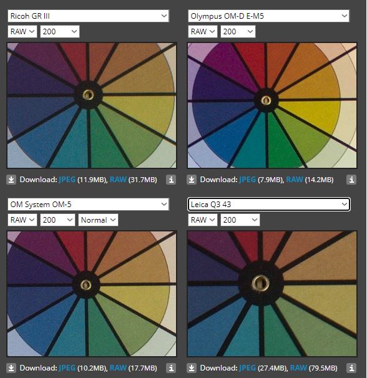Image resolution: width=367 pixels, height=378 pixels.
Task: Open info icon for Leica Q3 43 sample
Action: point(351,368)
